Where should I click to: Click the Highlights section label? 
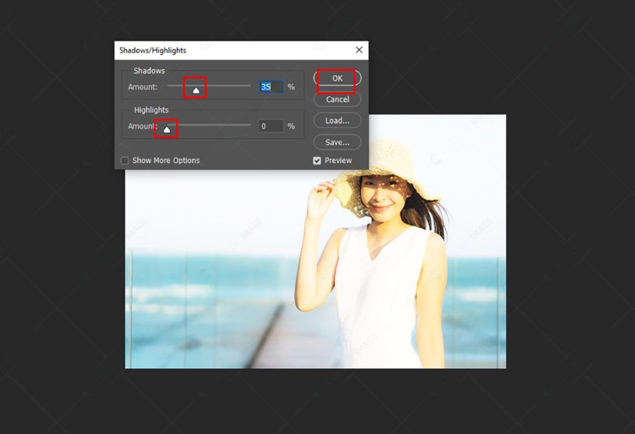[x=151, y=110]
